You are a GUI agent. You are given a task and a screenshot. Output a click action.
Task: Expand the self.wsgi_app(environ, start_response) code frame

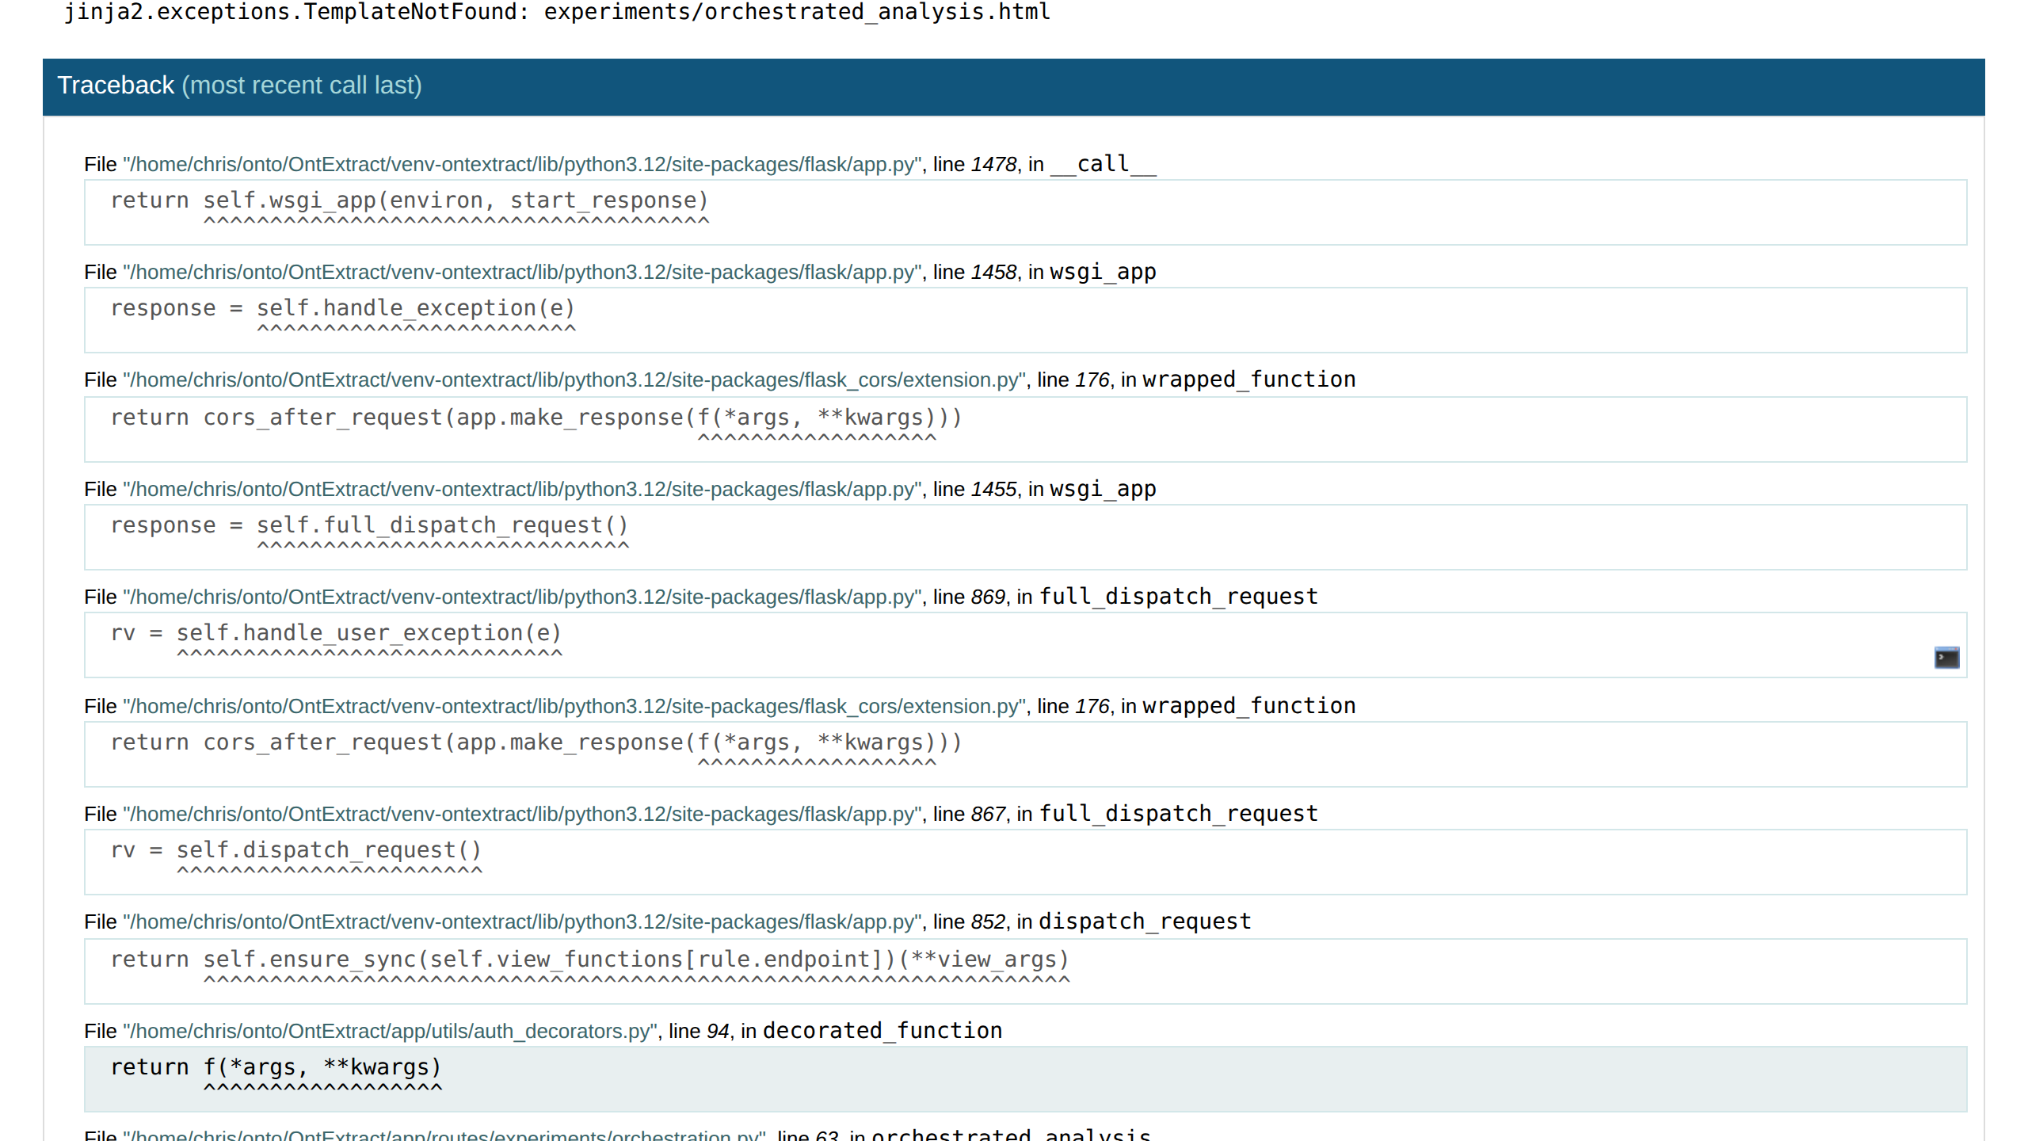(x=409, y=201)
